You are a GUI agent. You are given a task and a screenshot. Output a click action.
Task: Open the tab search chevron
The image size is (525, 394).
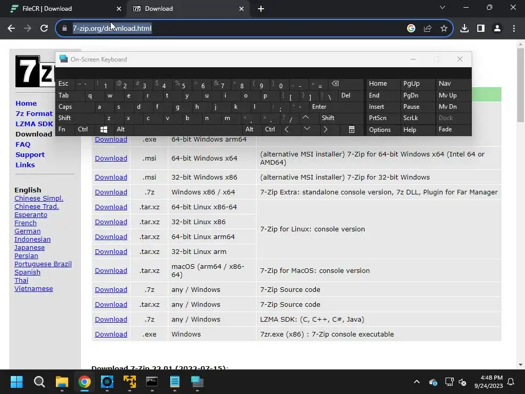442,7
